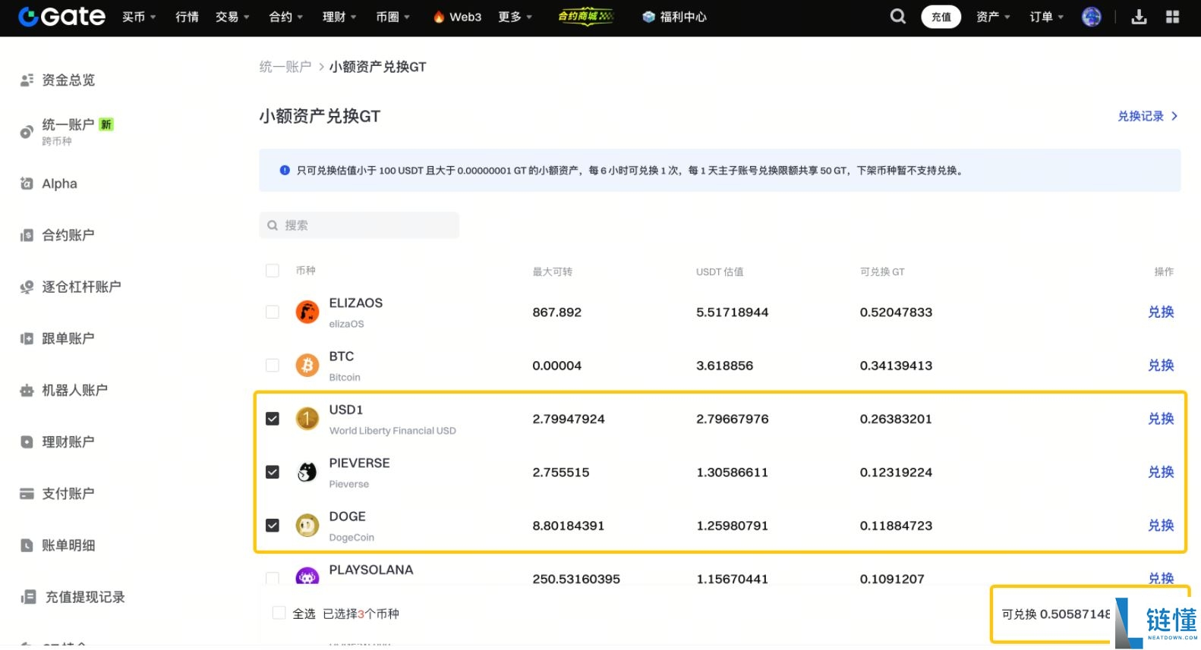Expand the 币圈 dropdown menu
1201x650 pixels.
[392, 17]
